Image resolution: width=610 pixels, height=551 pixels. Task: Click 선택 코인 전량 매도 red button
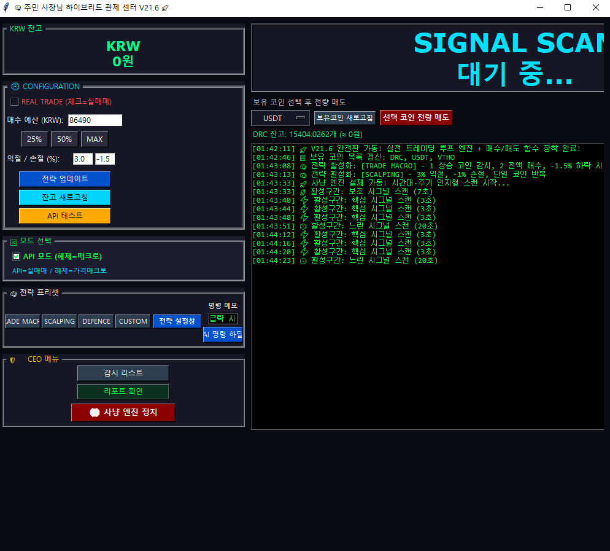tap(416, 117)
